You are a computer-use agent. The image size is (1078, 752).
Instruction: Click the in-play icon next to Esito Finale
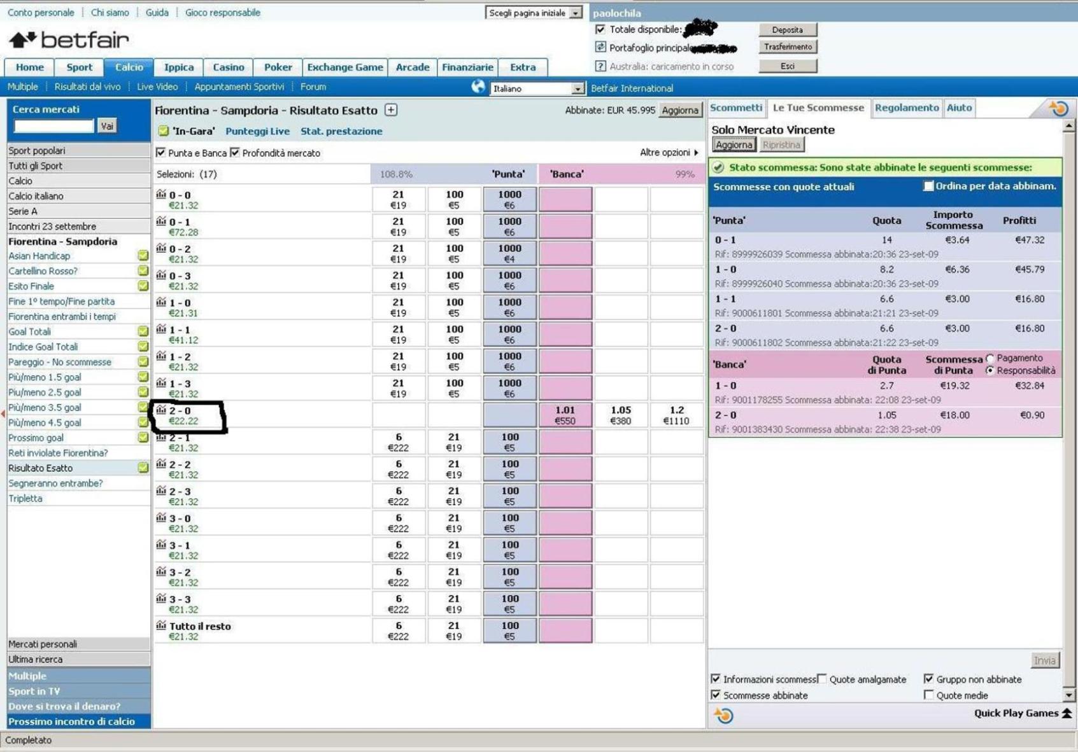(x=143, y=286)
